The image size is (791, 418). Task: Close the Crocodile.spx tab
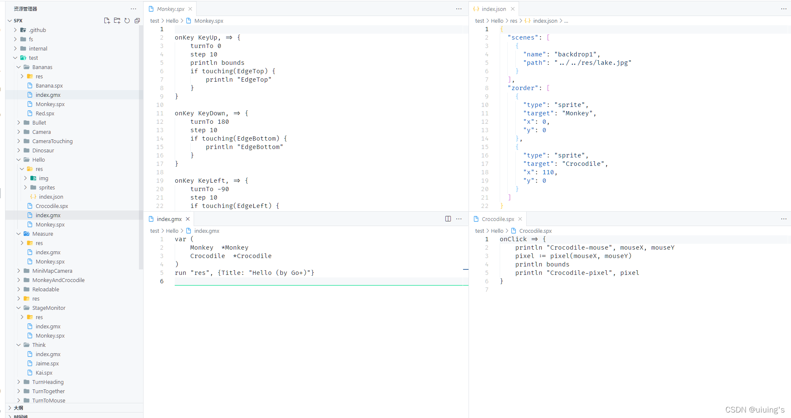click(x=520, y=219)
